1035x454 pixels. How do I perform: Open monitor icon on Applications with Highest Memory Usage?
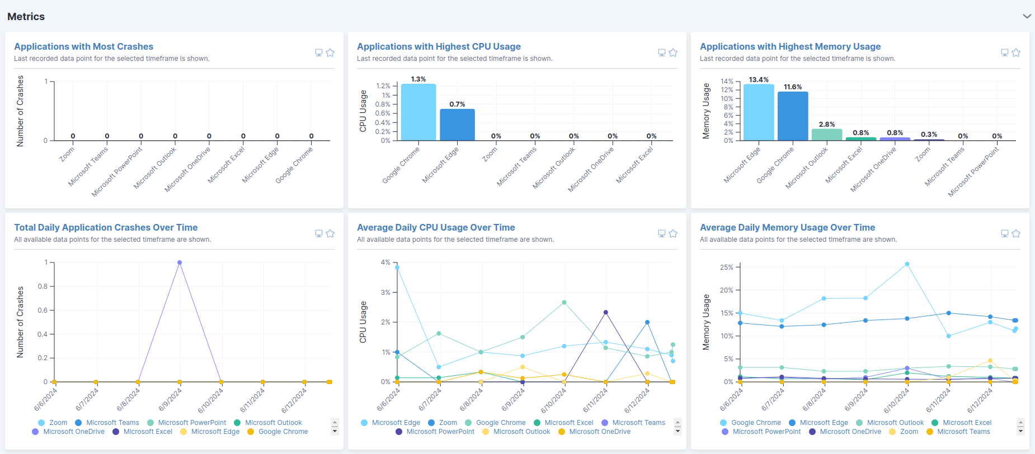[x=1005, y=52]
